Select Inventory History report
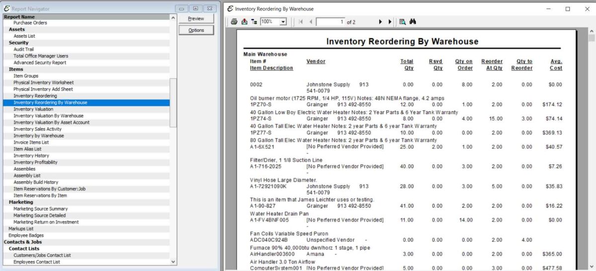 [x=31, y=156]
